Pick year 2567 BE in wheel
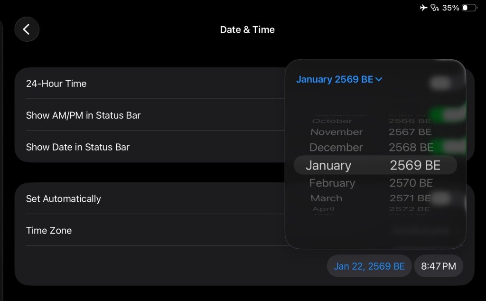The height and width of the screenshot is (301, 486). [x=410, y=132]
